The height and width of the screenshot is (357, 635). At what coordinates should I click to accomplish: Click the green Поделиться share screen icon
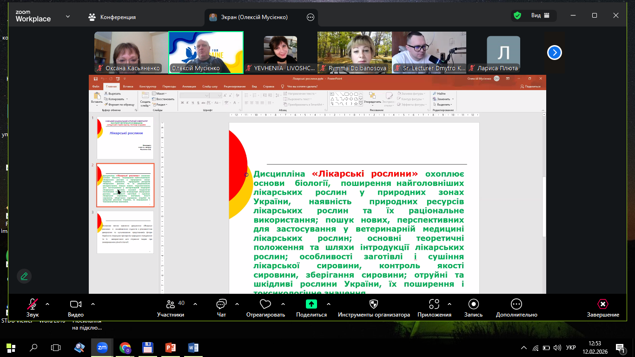311,304
